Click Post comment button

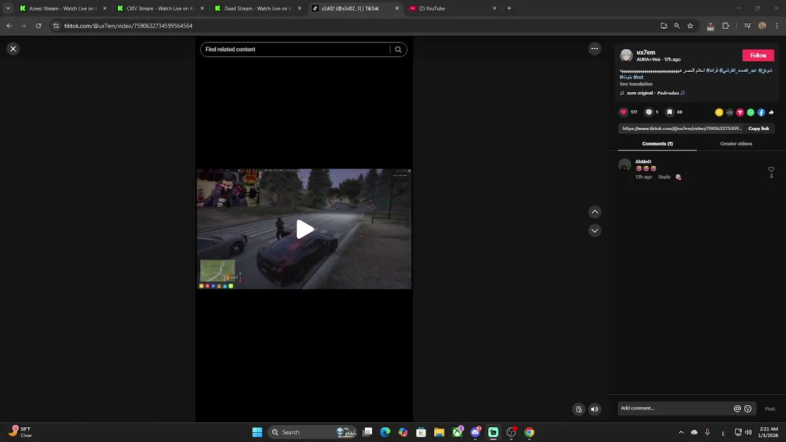(x=769, y=409)
